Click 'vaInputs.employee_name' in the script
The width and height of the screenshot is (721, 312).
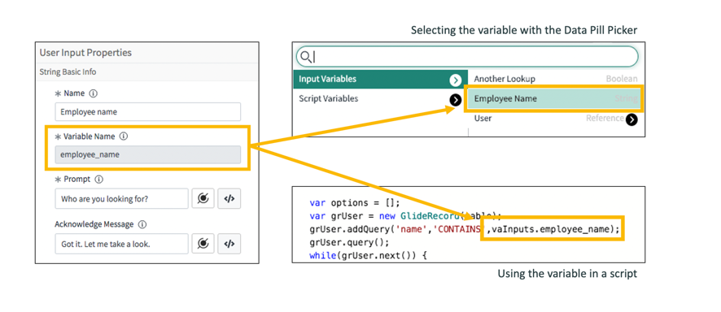pos(551,229)
